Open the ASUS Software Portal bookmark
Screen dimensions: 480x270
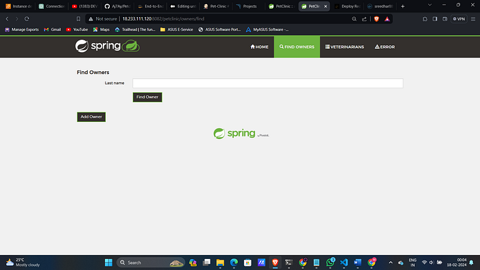[219, 29]
